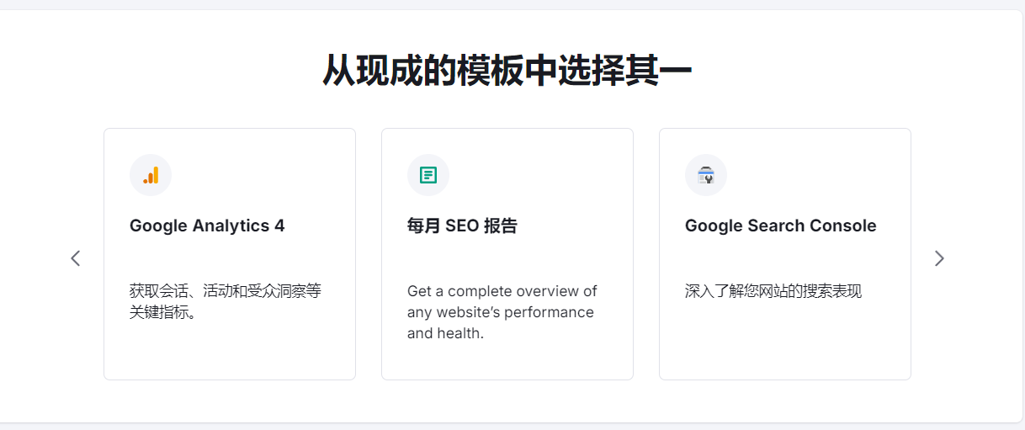The image size is (1025, 430).
Task: Click the 'Get a complete overview' description
Action: click(x=502, y=291)
